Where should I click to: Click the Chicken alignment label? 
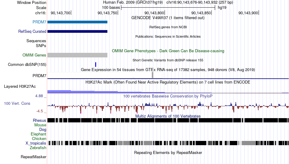[x=39, y=139]
